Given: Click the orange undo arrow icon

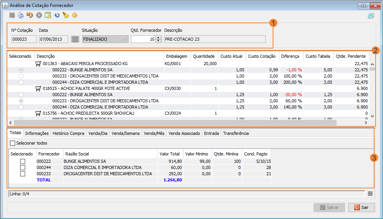Looking at the screenshot, I should pos(30,15).
